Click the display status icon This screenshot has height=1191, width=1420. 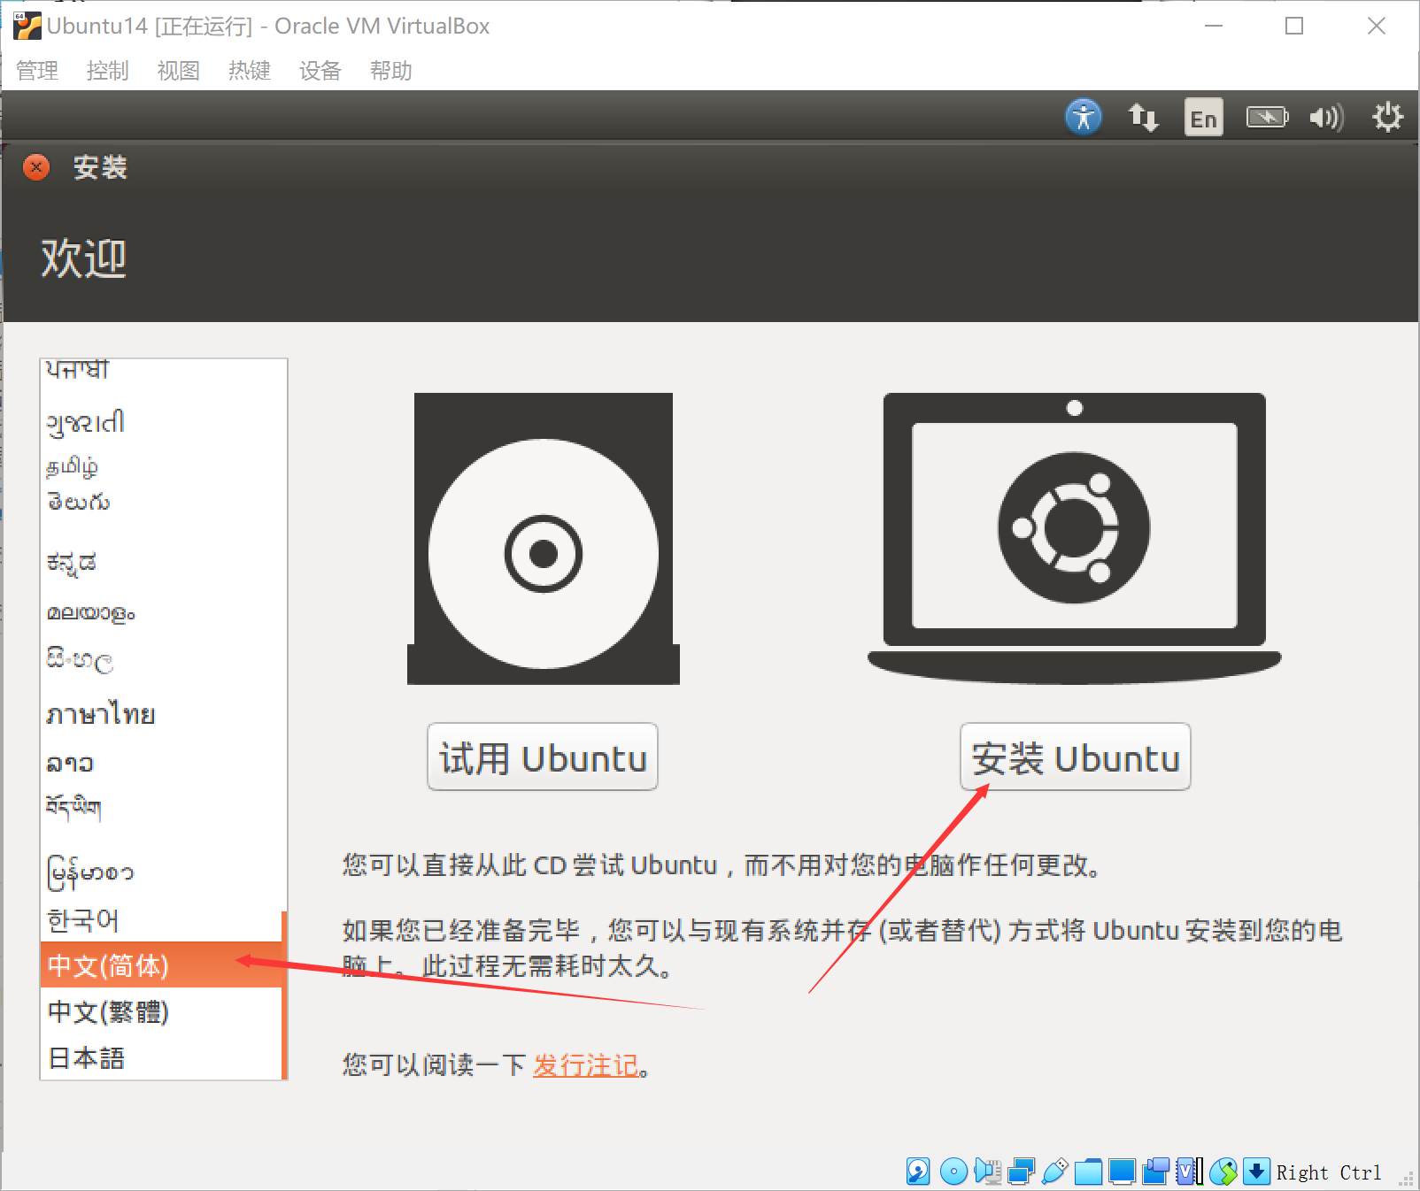click(1122, 1172)
